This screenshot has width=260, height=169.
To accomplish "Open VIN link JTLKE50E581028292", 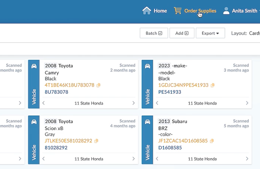I will pos(68,141).
